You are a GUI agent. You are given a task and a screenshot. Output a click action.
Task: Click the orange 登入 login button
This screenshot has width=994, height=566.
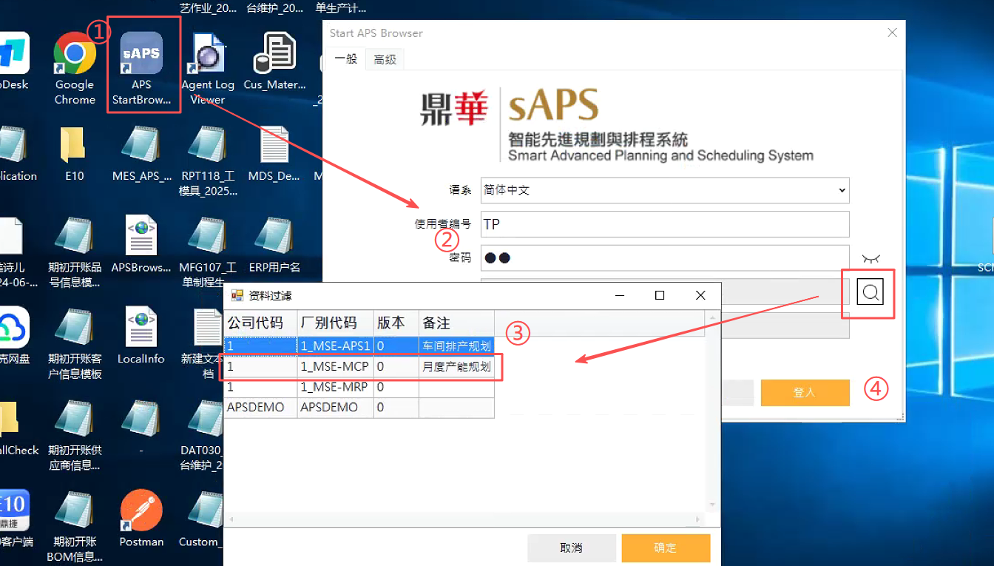(805, 393)
